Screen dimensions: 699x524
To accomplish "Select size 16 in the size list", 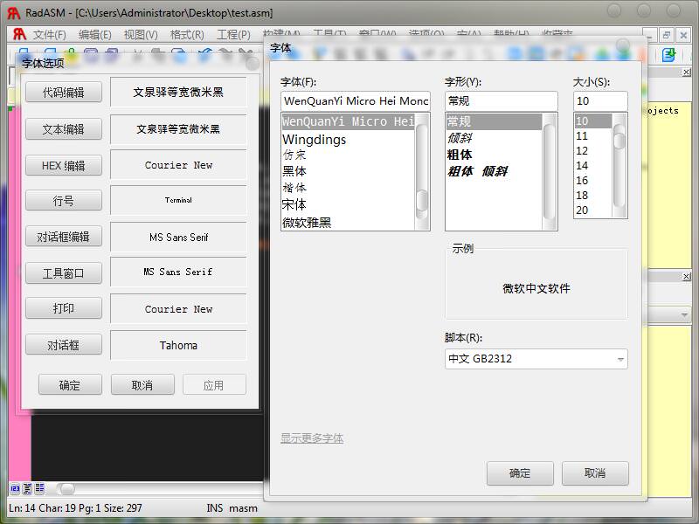I will (x=593, y=181).
